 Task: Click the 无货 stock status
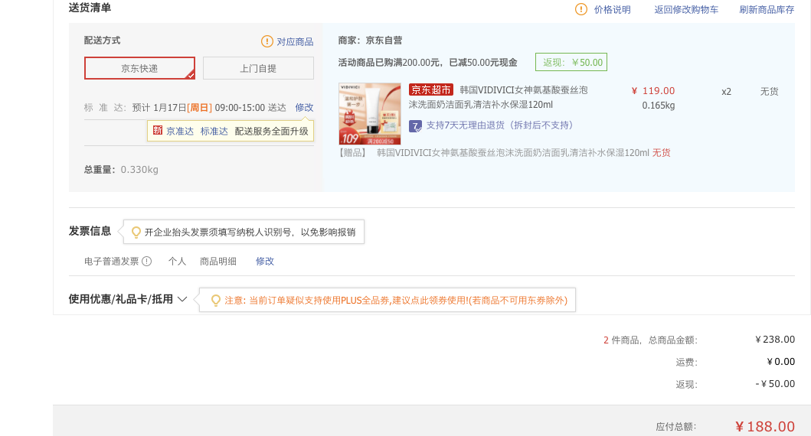click(769, 92)
